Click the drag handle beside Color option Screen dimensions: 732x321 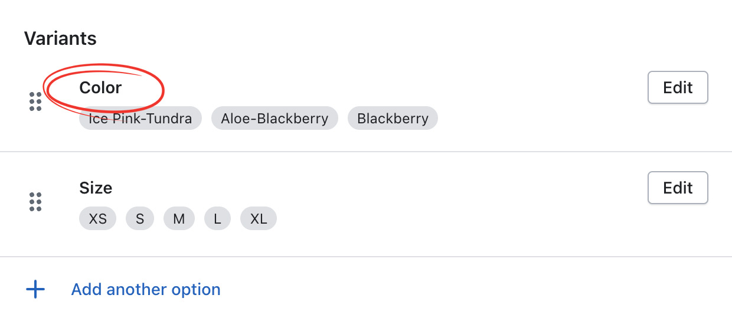(35, 101)
